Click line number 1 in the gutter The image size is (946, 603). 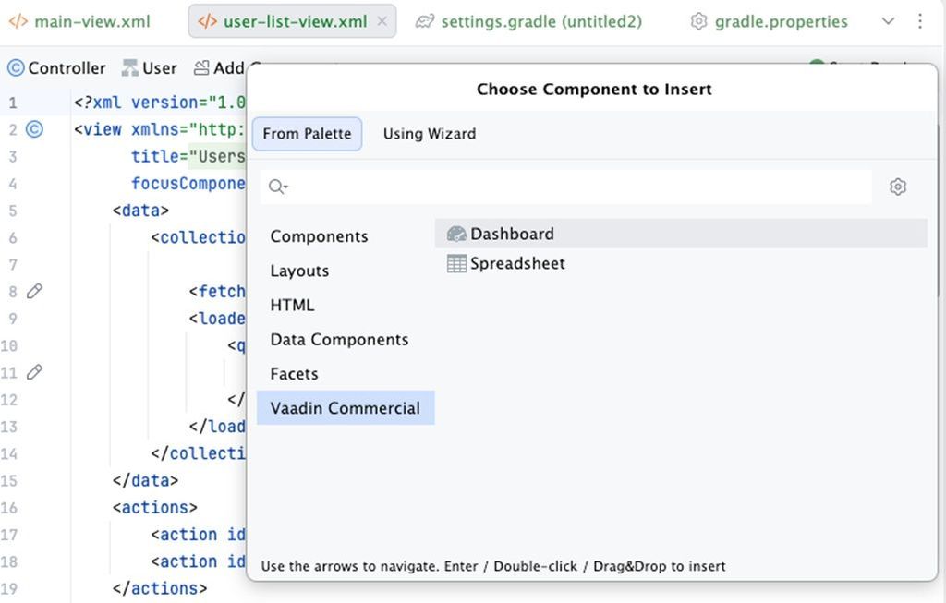point(13,103)
